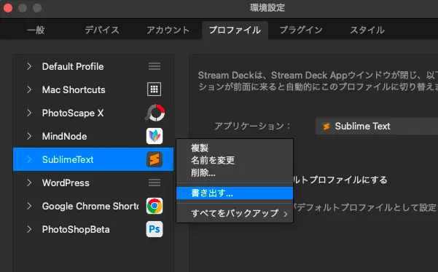Viewport: 438px width, 272px height.
Task: Select the SublimeText profile name
Action: point(68,160)
